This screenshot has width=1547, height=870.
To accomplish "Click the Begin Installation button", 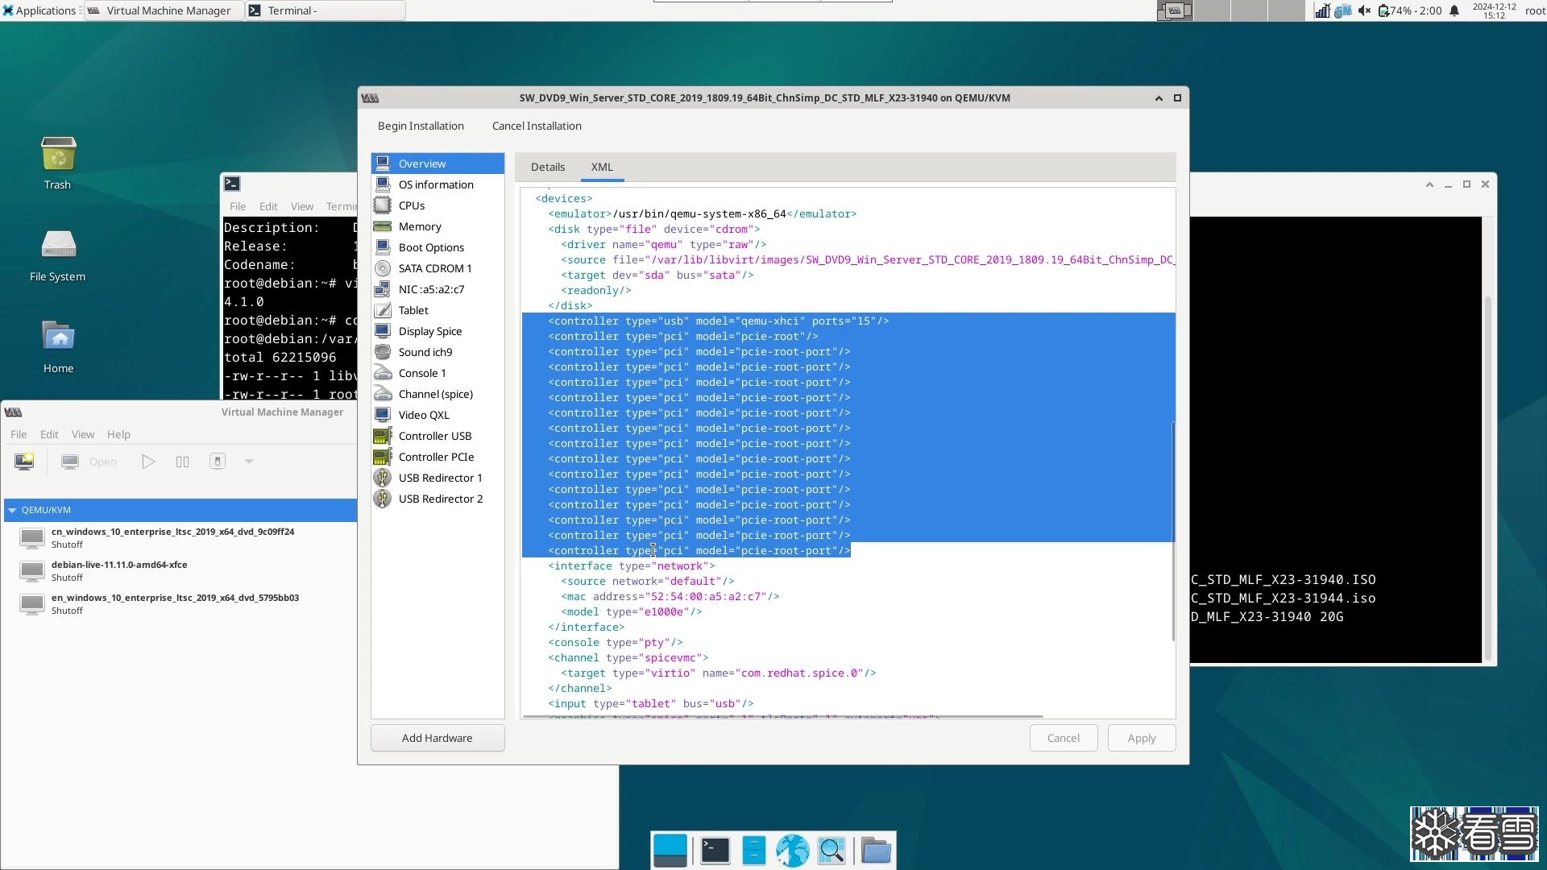I will pyautogui.click(x=421, y=126).
